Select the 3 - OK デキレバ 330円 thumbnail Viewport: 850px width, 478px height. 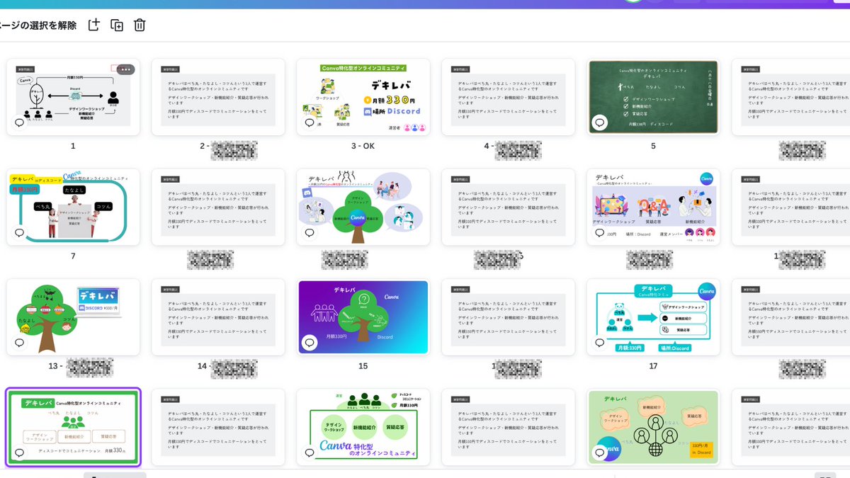(363, 97)
